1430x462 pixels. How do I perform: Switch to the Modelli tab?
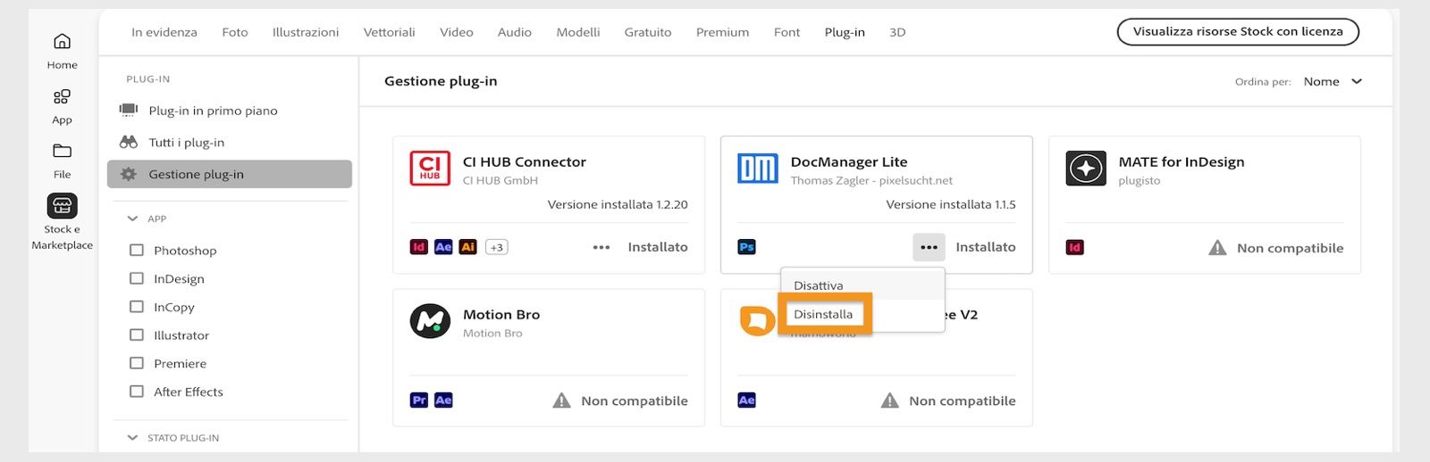click(578, 32)
